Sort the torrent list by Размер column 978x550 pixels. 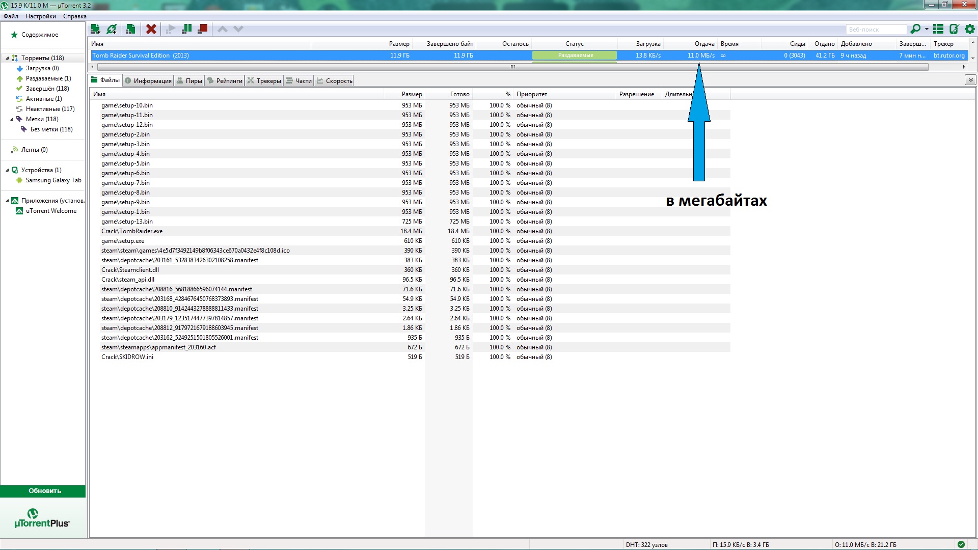point(399,44)
